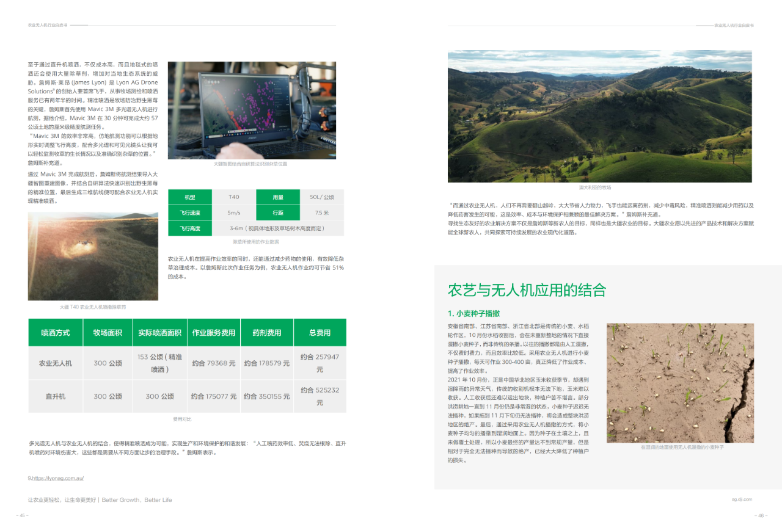Click the heading 农艺与无人机应用的结合
This screenshot has width=782, height=530.
[527, 289]
